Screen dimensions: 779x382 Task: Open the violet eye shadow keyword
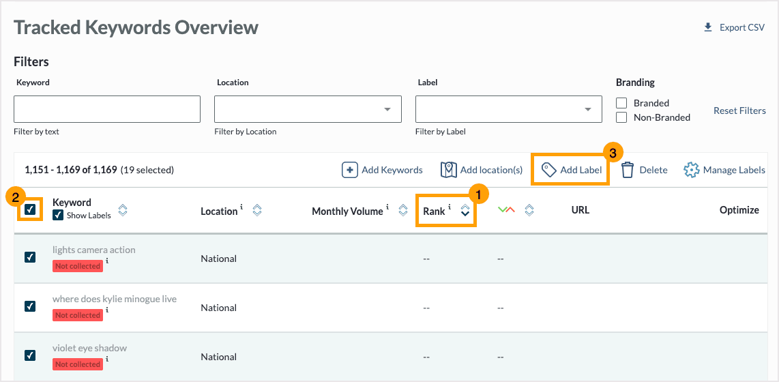89,348
